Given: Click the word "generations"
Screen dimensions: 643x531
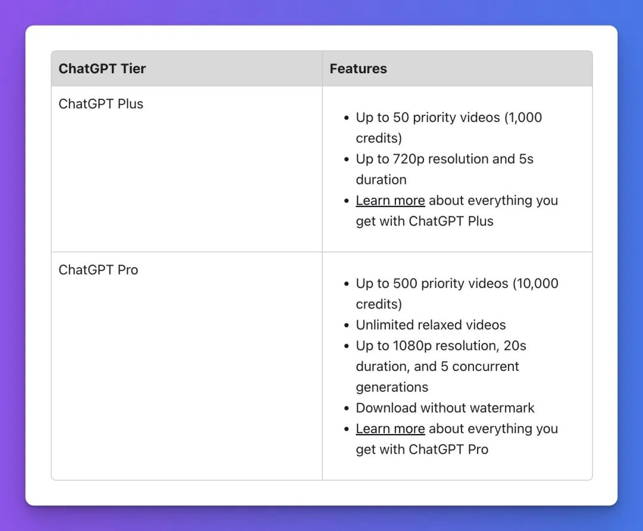Looking at the screenshot, I should [392, 388].
